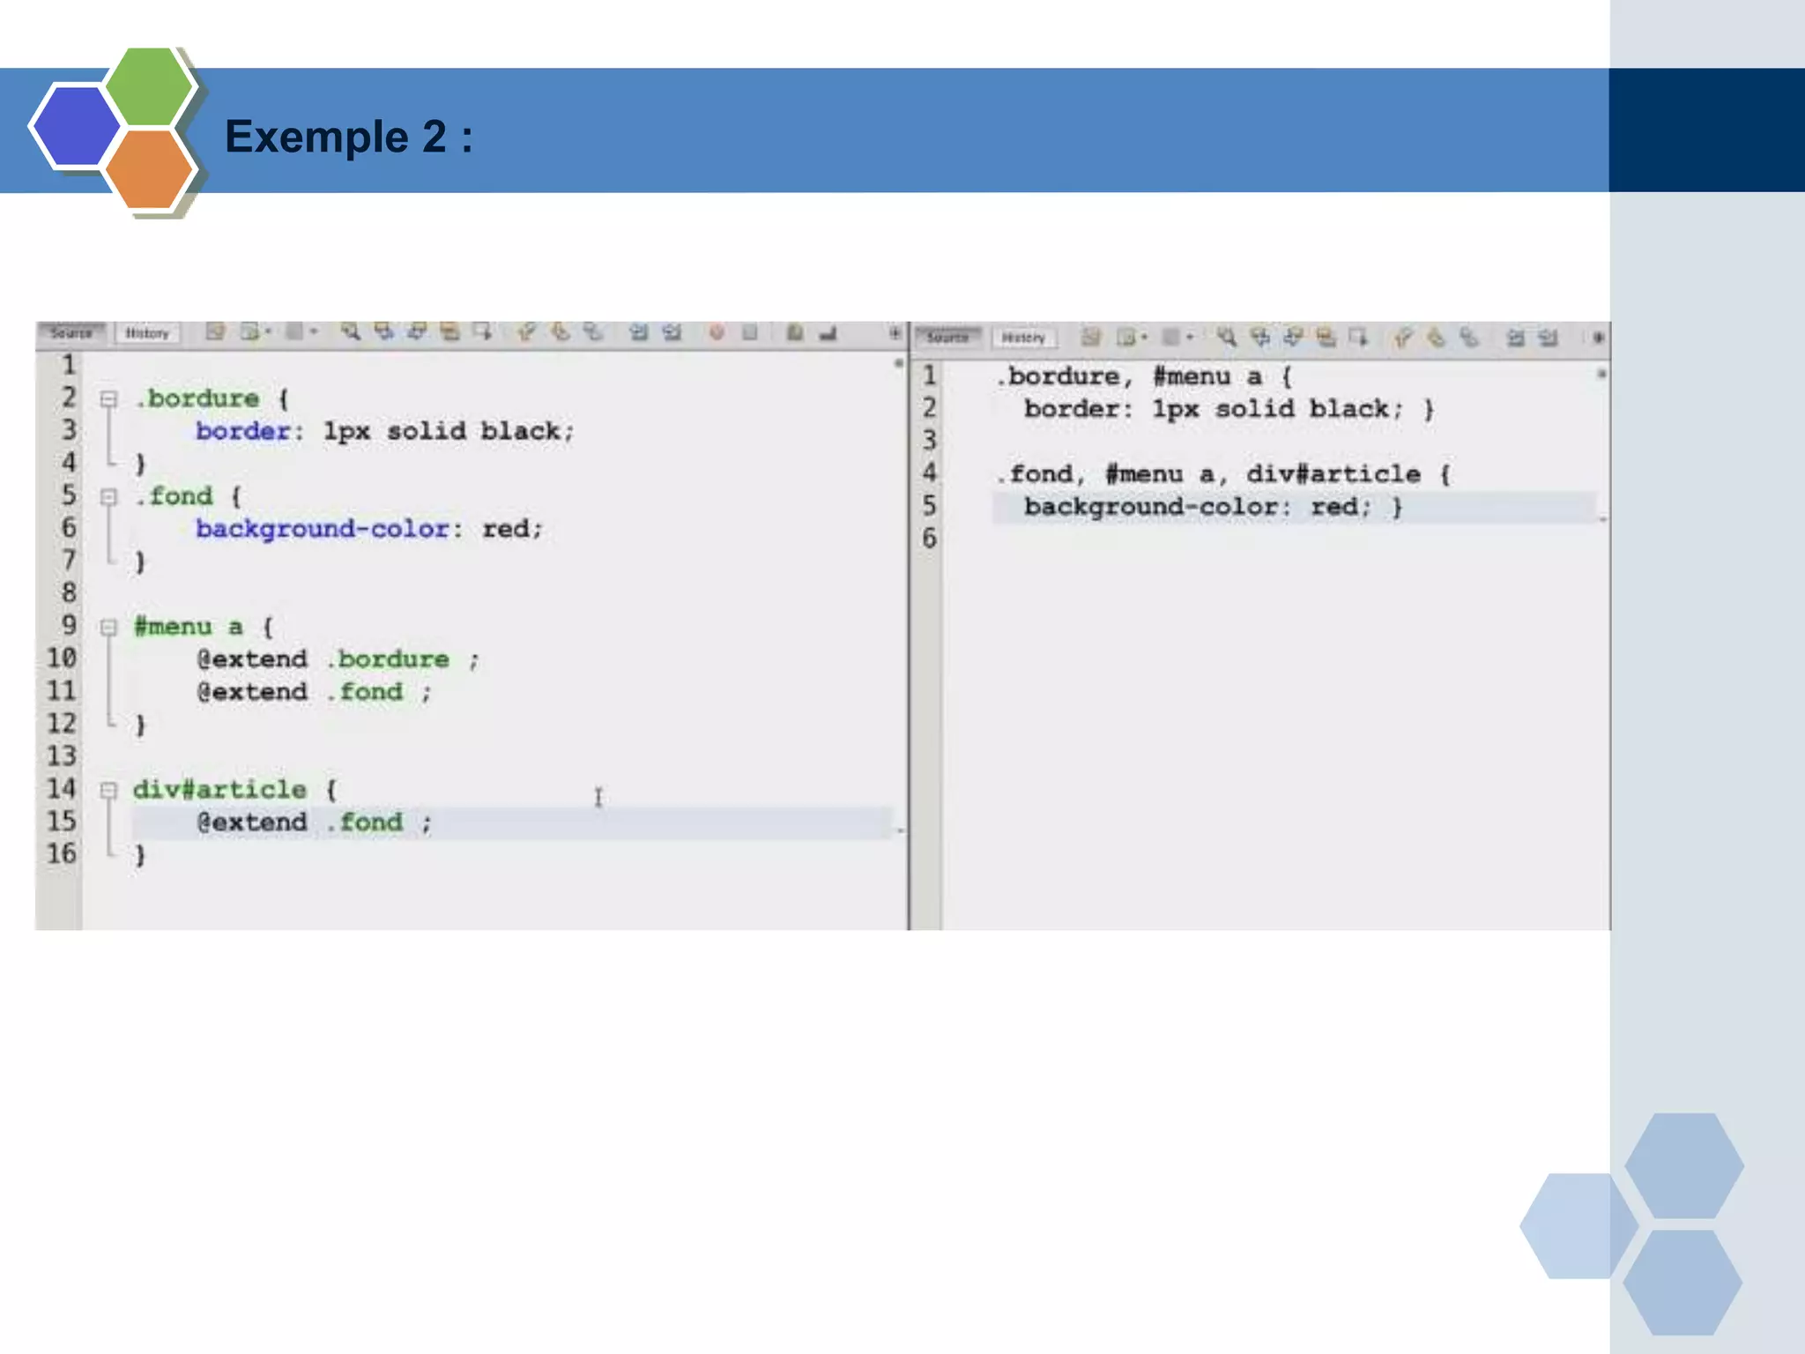
Task: Click the Last Edit icon in left toolbar
Action: [215, 332]
